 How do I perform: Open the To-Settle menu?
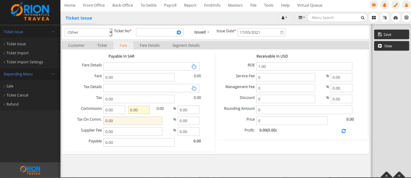pyautogui.click(x=149, y=5)
